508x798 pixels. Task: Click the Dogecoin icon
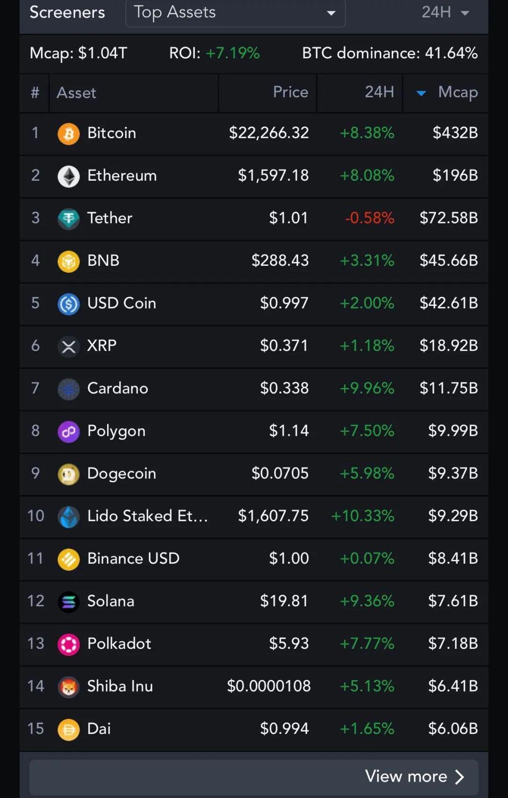69,474
